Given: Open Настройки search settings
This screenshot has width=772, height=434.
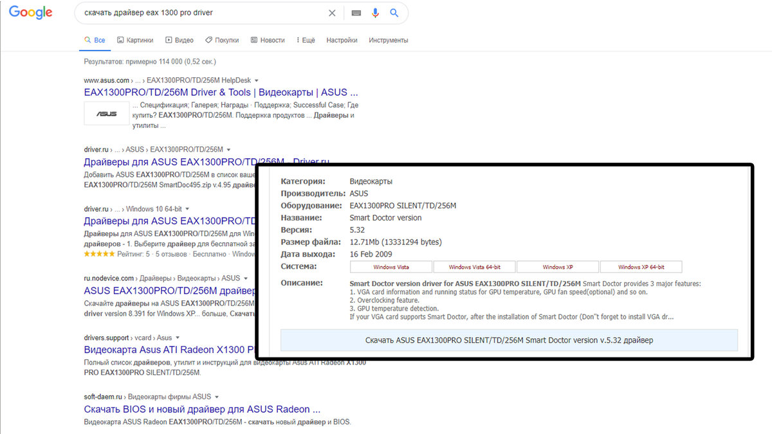Looking at the screenshot, I should [x=342, y=40].
